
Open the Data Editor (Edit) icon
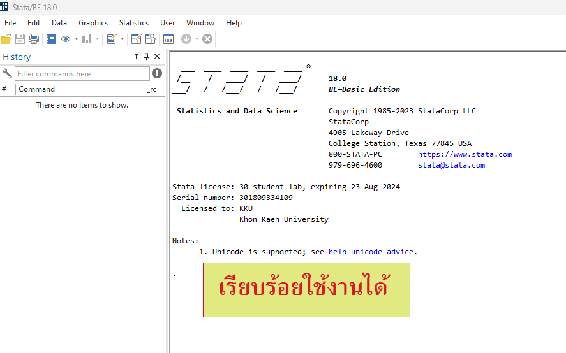click(x=136, y=39)
